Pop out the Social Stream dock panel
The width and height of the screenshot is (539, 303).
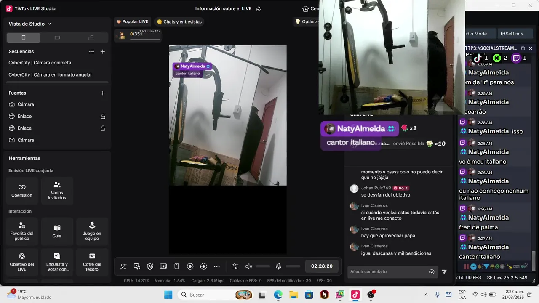point(523,48)
